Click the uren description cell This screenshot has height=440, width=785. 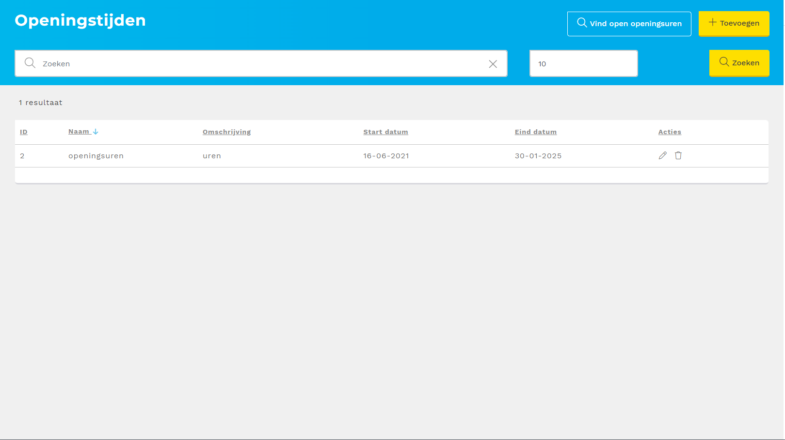coord(212,156)
